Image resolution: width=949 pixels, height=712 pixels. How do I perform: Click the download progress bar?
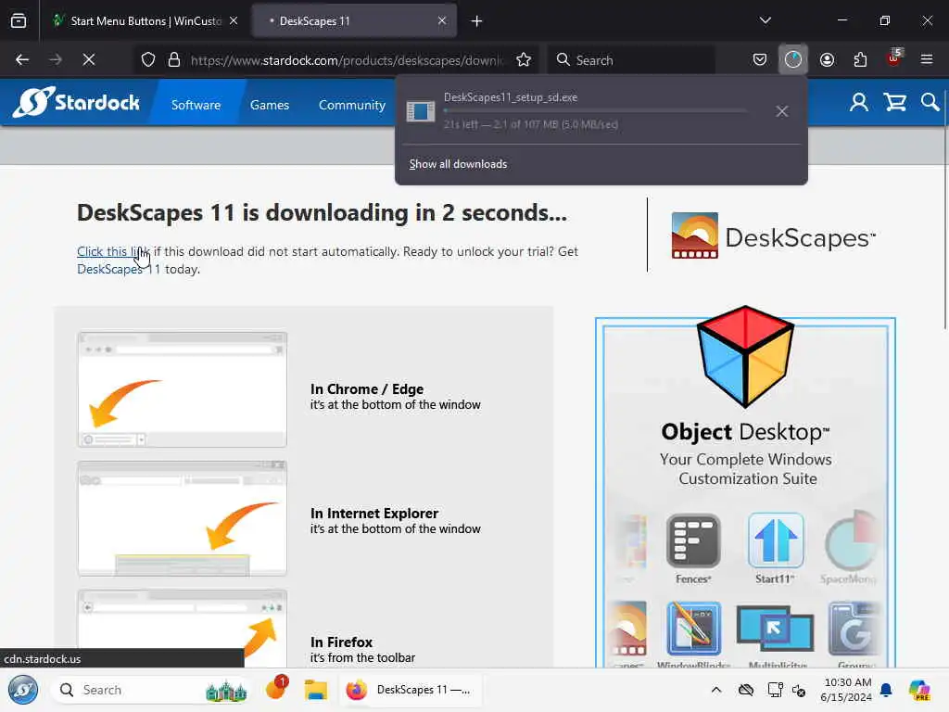point(595,111)
